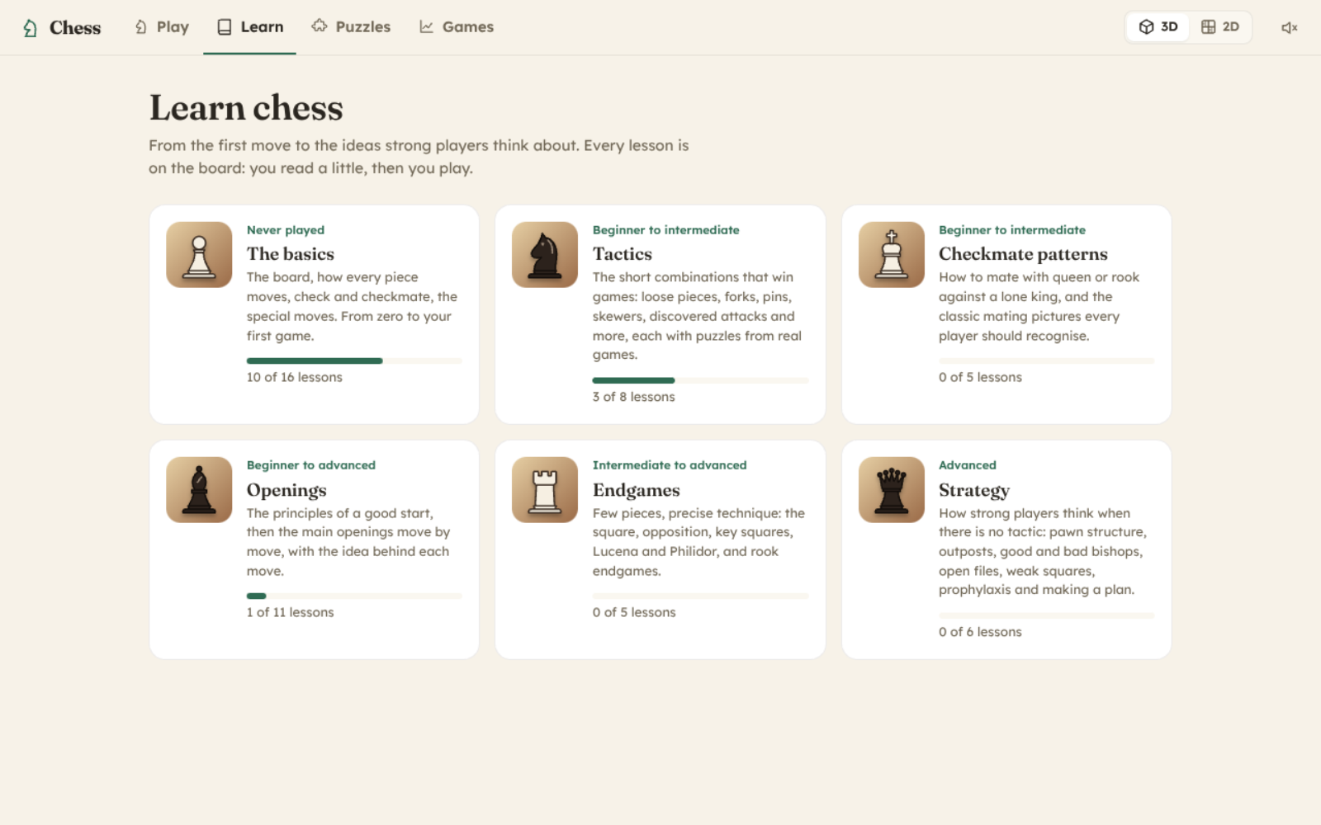This screenshot has width=1321, height=825.
Task: Click the Checkmate patterns progress bar
Action: [1046, 361]
